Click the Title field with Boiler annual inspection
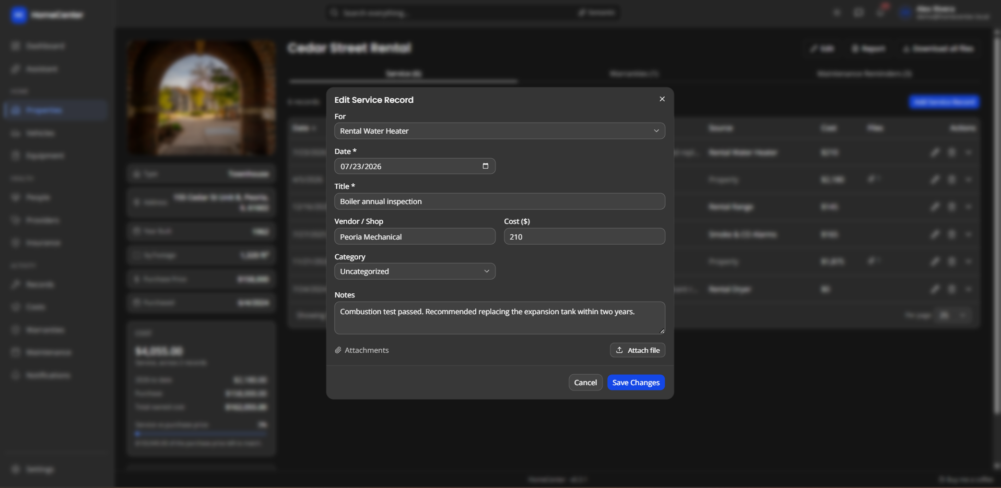Image resolution: width=1001 pixels, height=488 pixels. point(499,201)
